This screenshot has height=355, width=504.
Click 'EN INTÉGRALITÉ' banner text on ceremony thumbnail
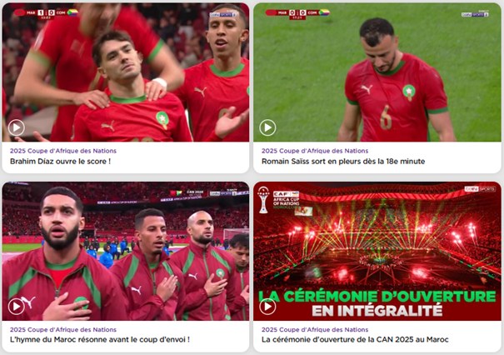377,310
